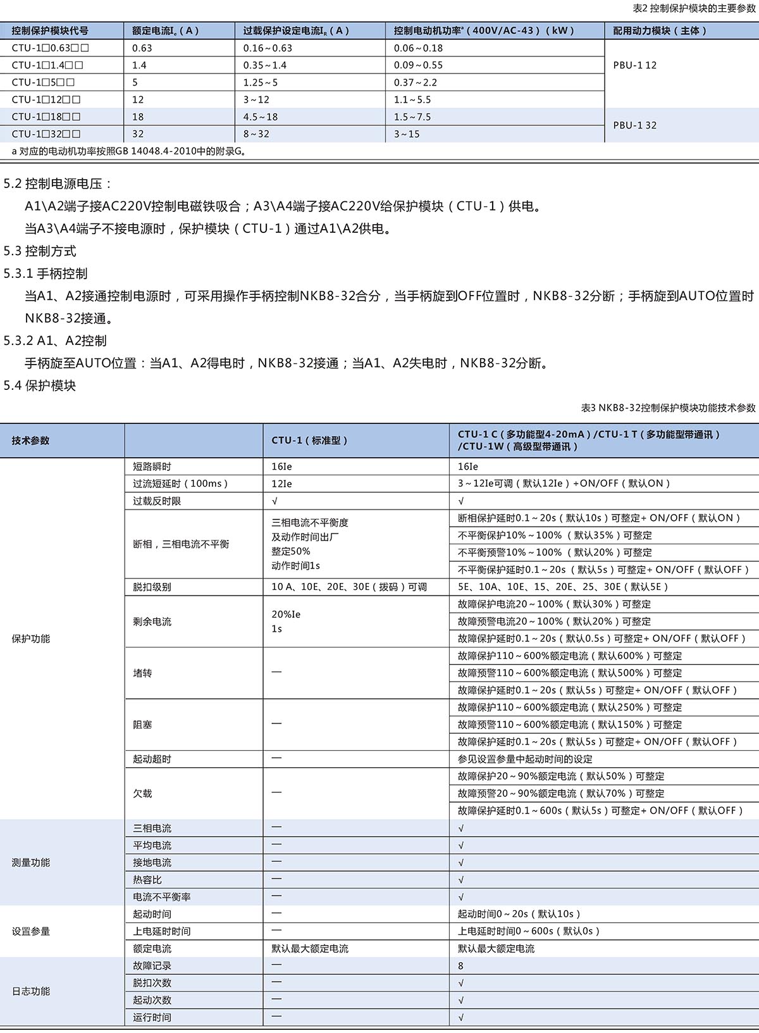Click the checkmark in the 运行时间 row

point(461,1017)
